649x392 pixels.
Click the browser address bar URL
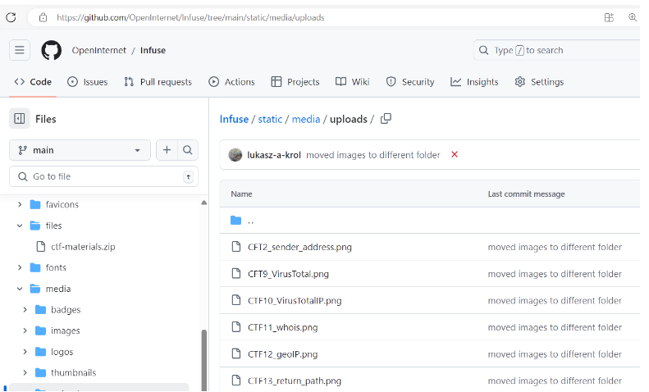pos(190,17)
